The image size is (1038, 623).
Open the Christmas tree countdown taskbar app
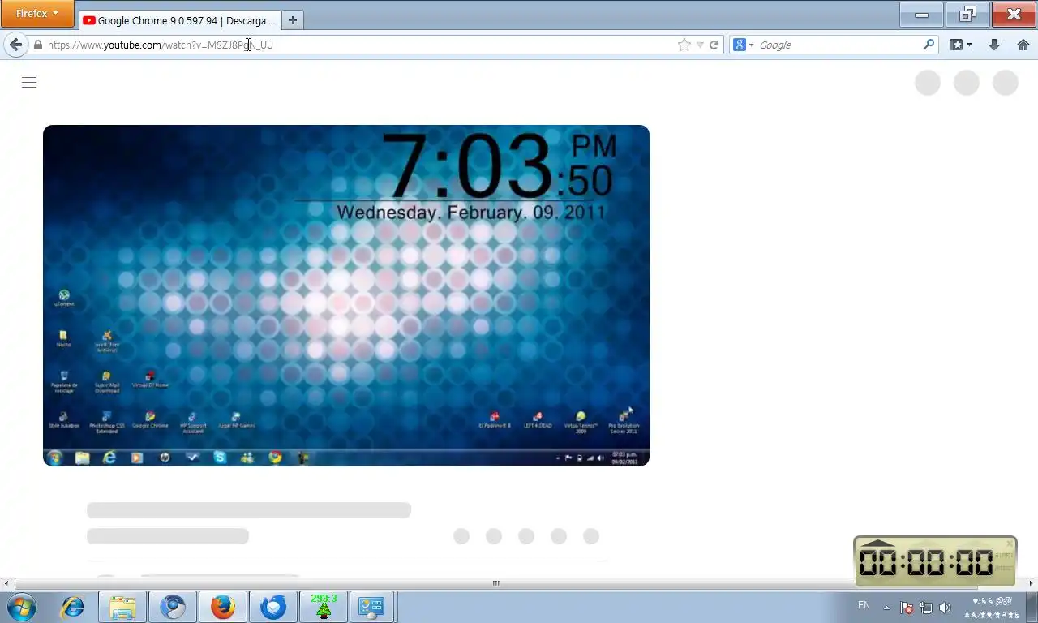pos(324,607)
